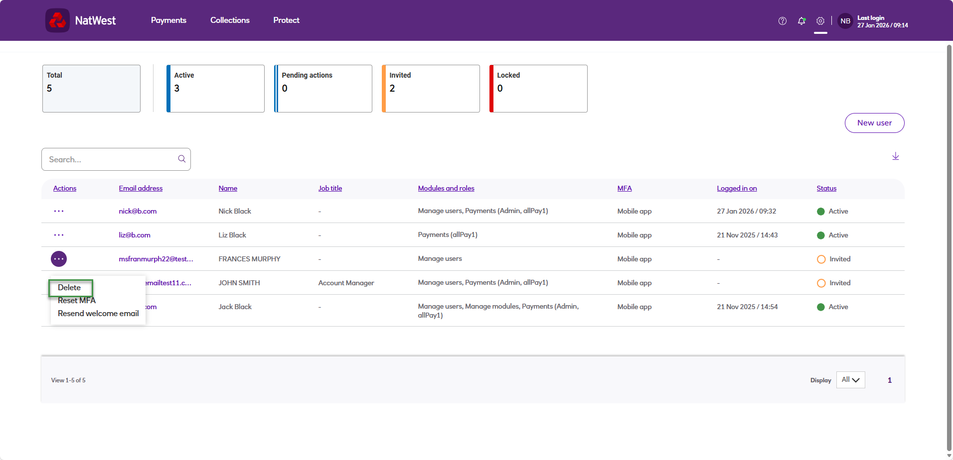This screenshot has width=953, height=460.
Task: Click green Active status dot for Jack Black
Action: (x=821, y=307)
